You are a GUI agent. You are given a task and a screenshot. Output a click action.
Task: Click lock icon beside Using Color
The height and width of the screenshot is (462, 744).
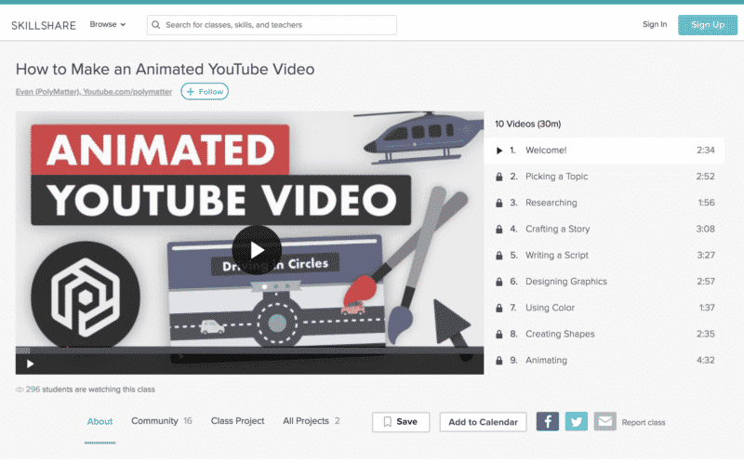pyautogui.click(x=498, y=308)
